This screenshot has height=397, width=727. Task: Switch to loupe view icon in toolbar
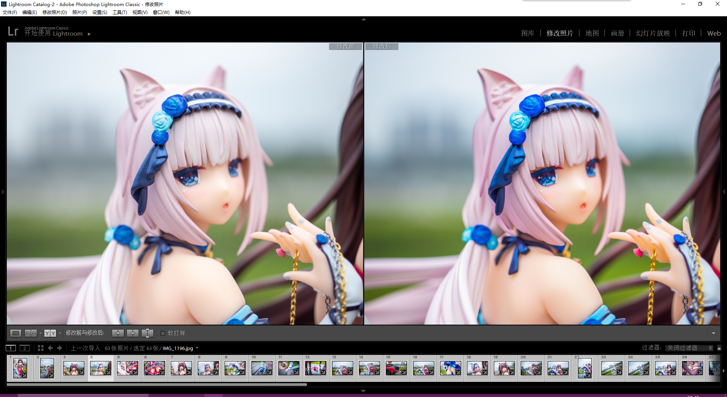click(16, 333)
